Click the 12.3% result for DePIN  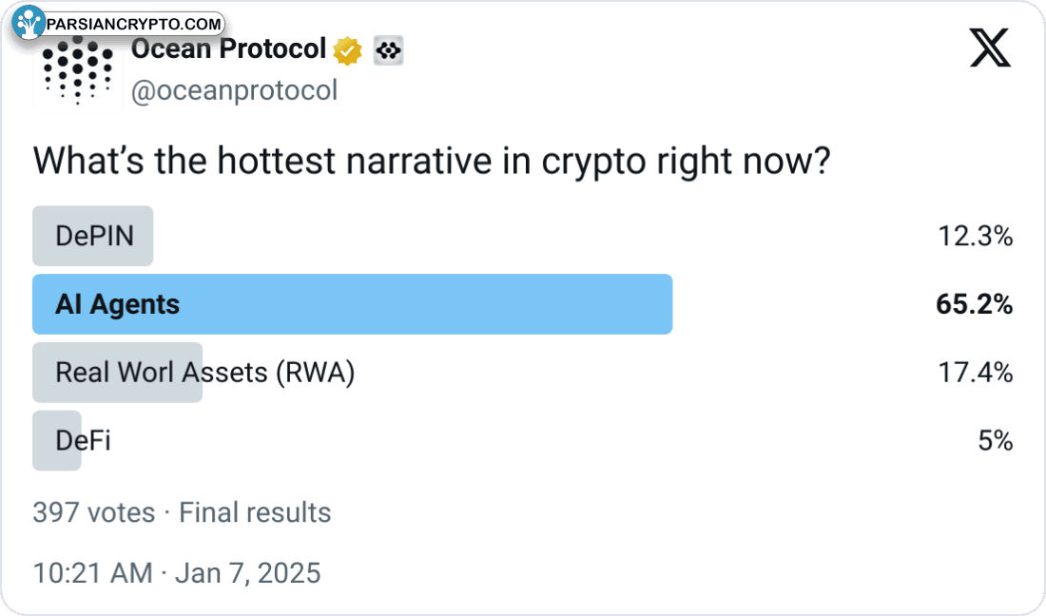(x=975, y=236)
